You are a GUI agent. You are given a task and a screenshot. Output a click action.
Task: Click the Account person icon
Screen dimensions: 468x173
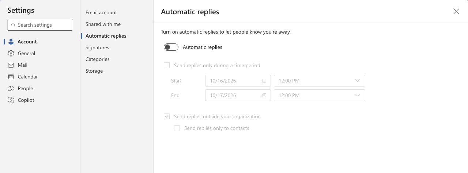pyautogui.click(x=11, y=42)
